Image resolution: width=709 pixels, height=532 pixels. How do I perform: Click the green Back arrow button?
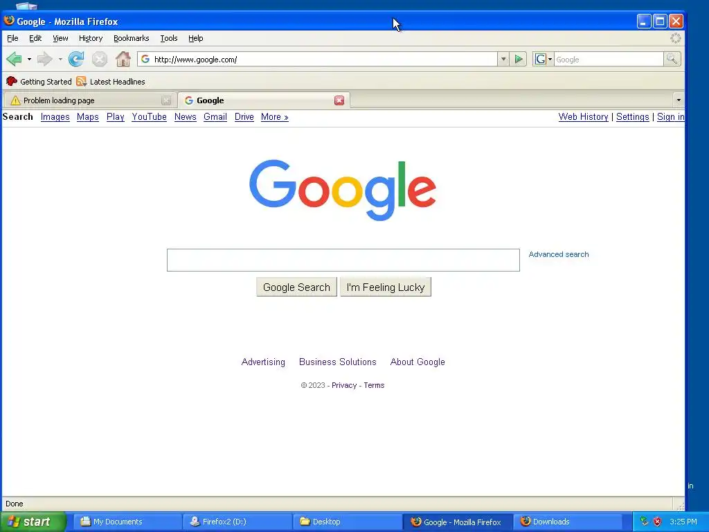coord(15,60)
